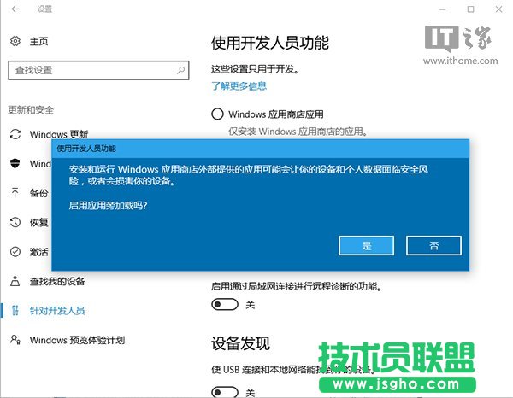Open 查找我的设备 in the sidebar

click(x=56, y=281)
